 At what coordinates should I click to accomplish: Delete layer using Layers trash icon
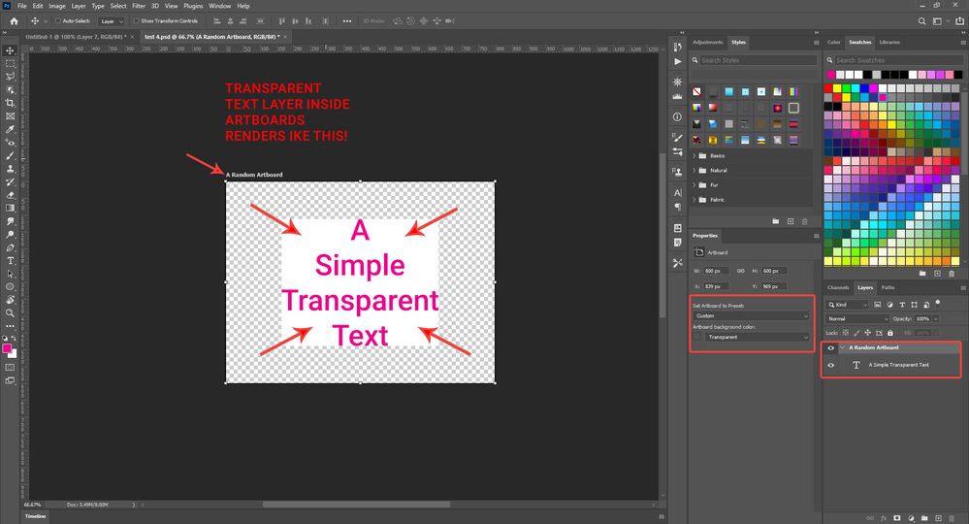click(952, 518)
